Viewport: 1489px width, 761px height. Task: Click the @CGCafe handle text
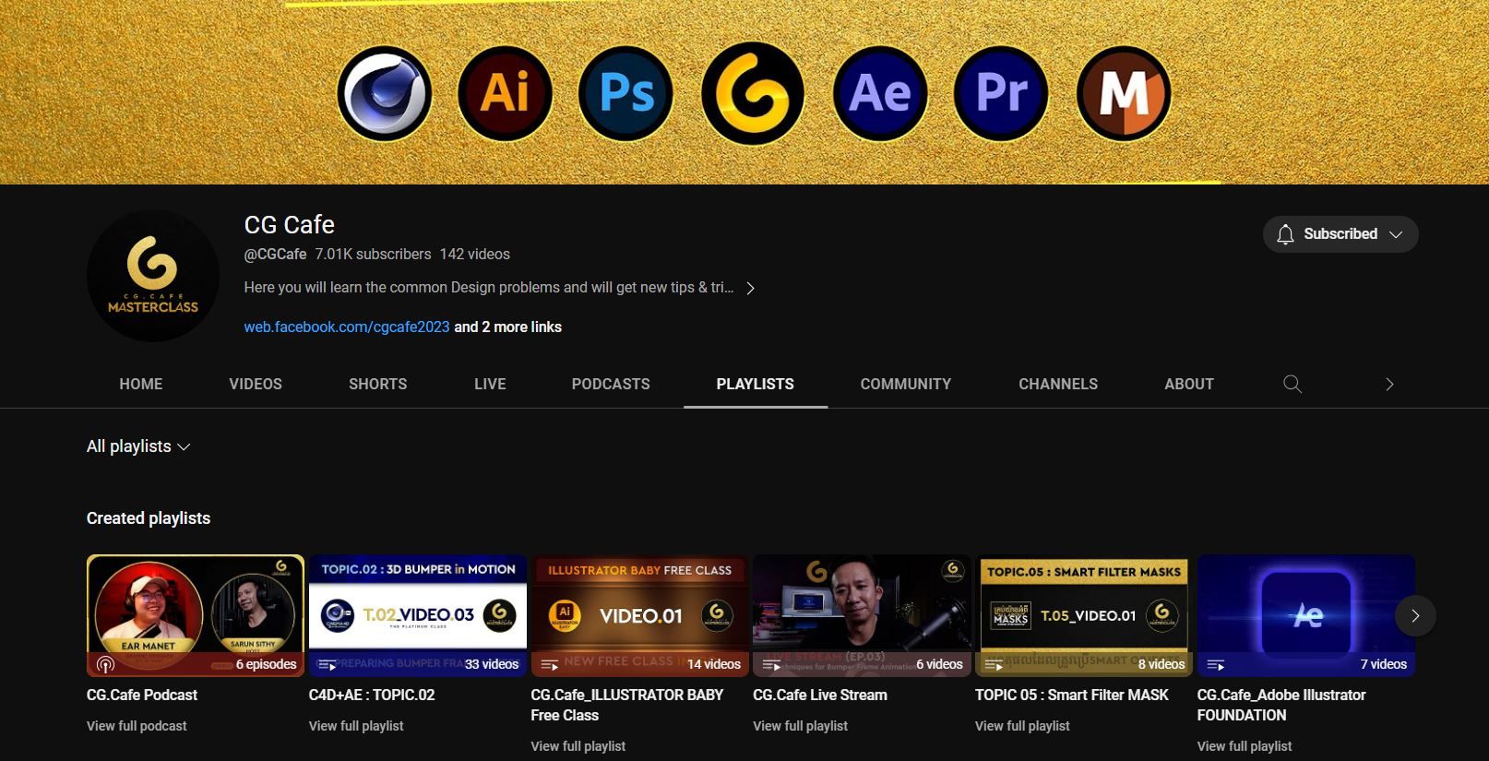[275, 254]
